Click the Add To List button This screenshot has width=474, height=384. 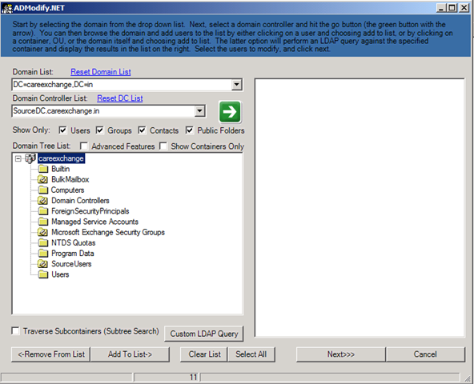(x=130, y=354)
